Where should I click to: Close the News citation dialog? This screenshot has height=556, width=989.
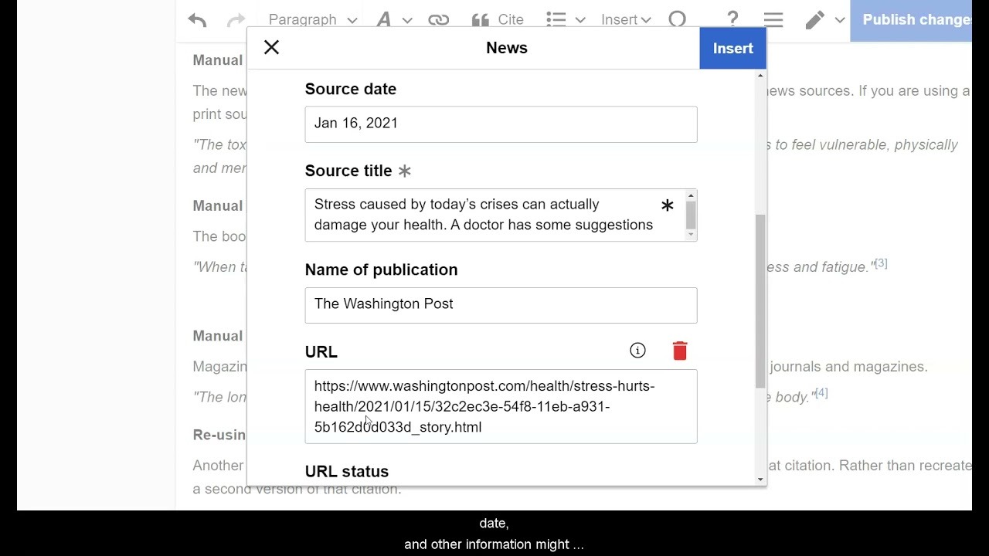click(271, 47)
